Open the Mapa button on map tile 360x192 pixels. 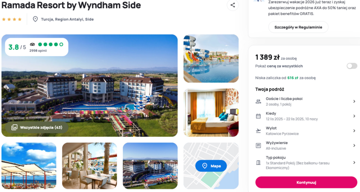tap(211, 166)
